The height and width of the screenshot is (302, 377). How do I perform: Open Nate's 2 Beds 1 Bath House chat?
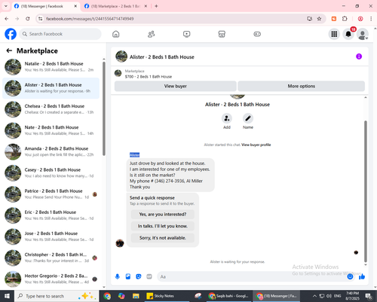51,130
